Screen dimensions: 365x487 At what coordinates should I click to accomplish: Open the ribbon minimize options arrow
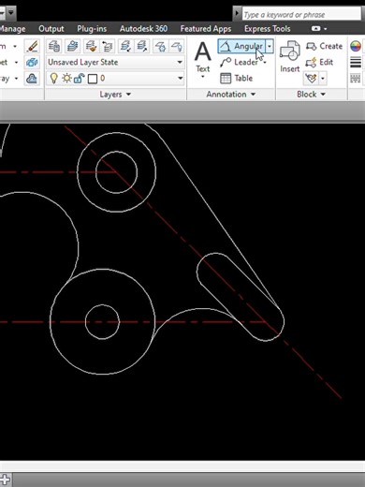pos(326,29)
